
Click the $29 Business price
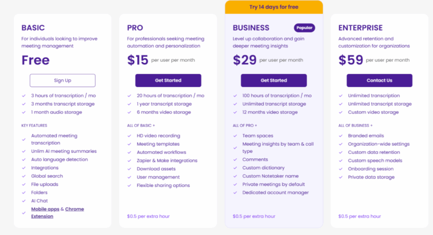(x=244, y=60)
